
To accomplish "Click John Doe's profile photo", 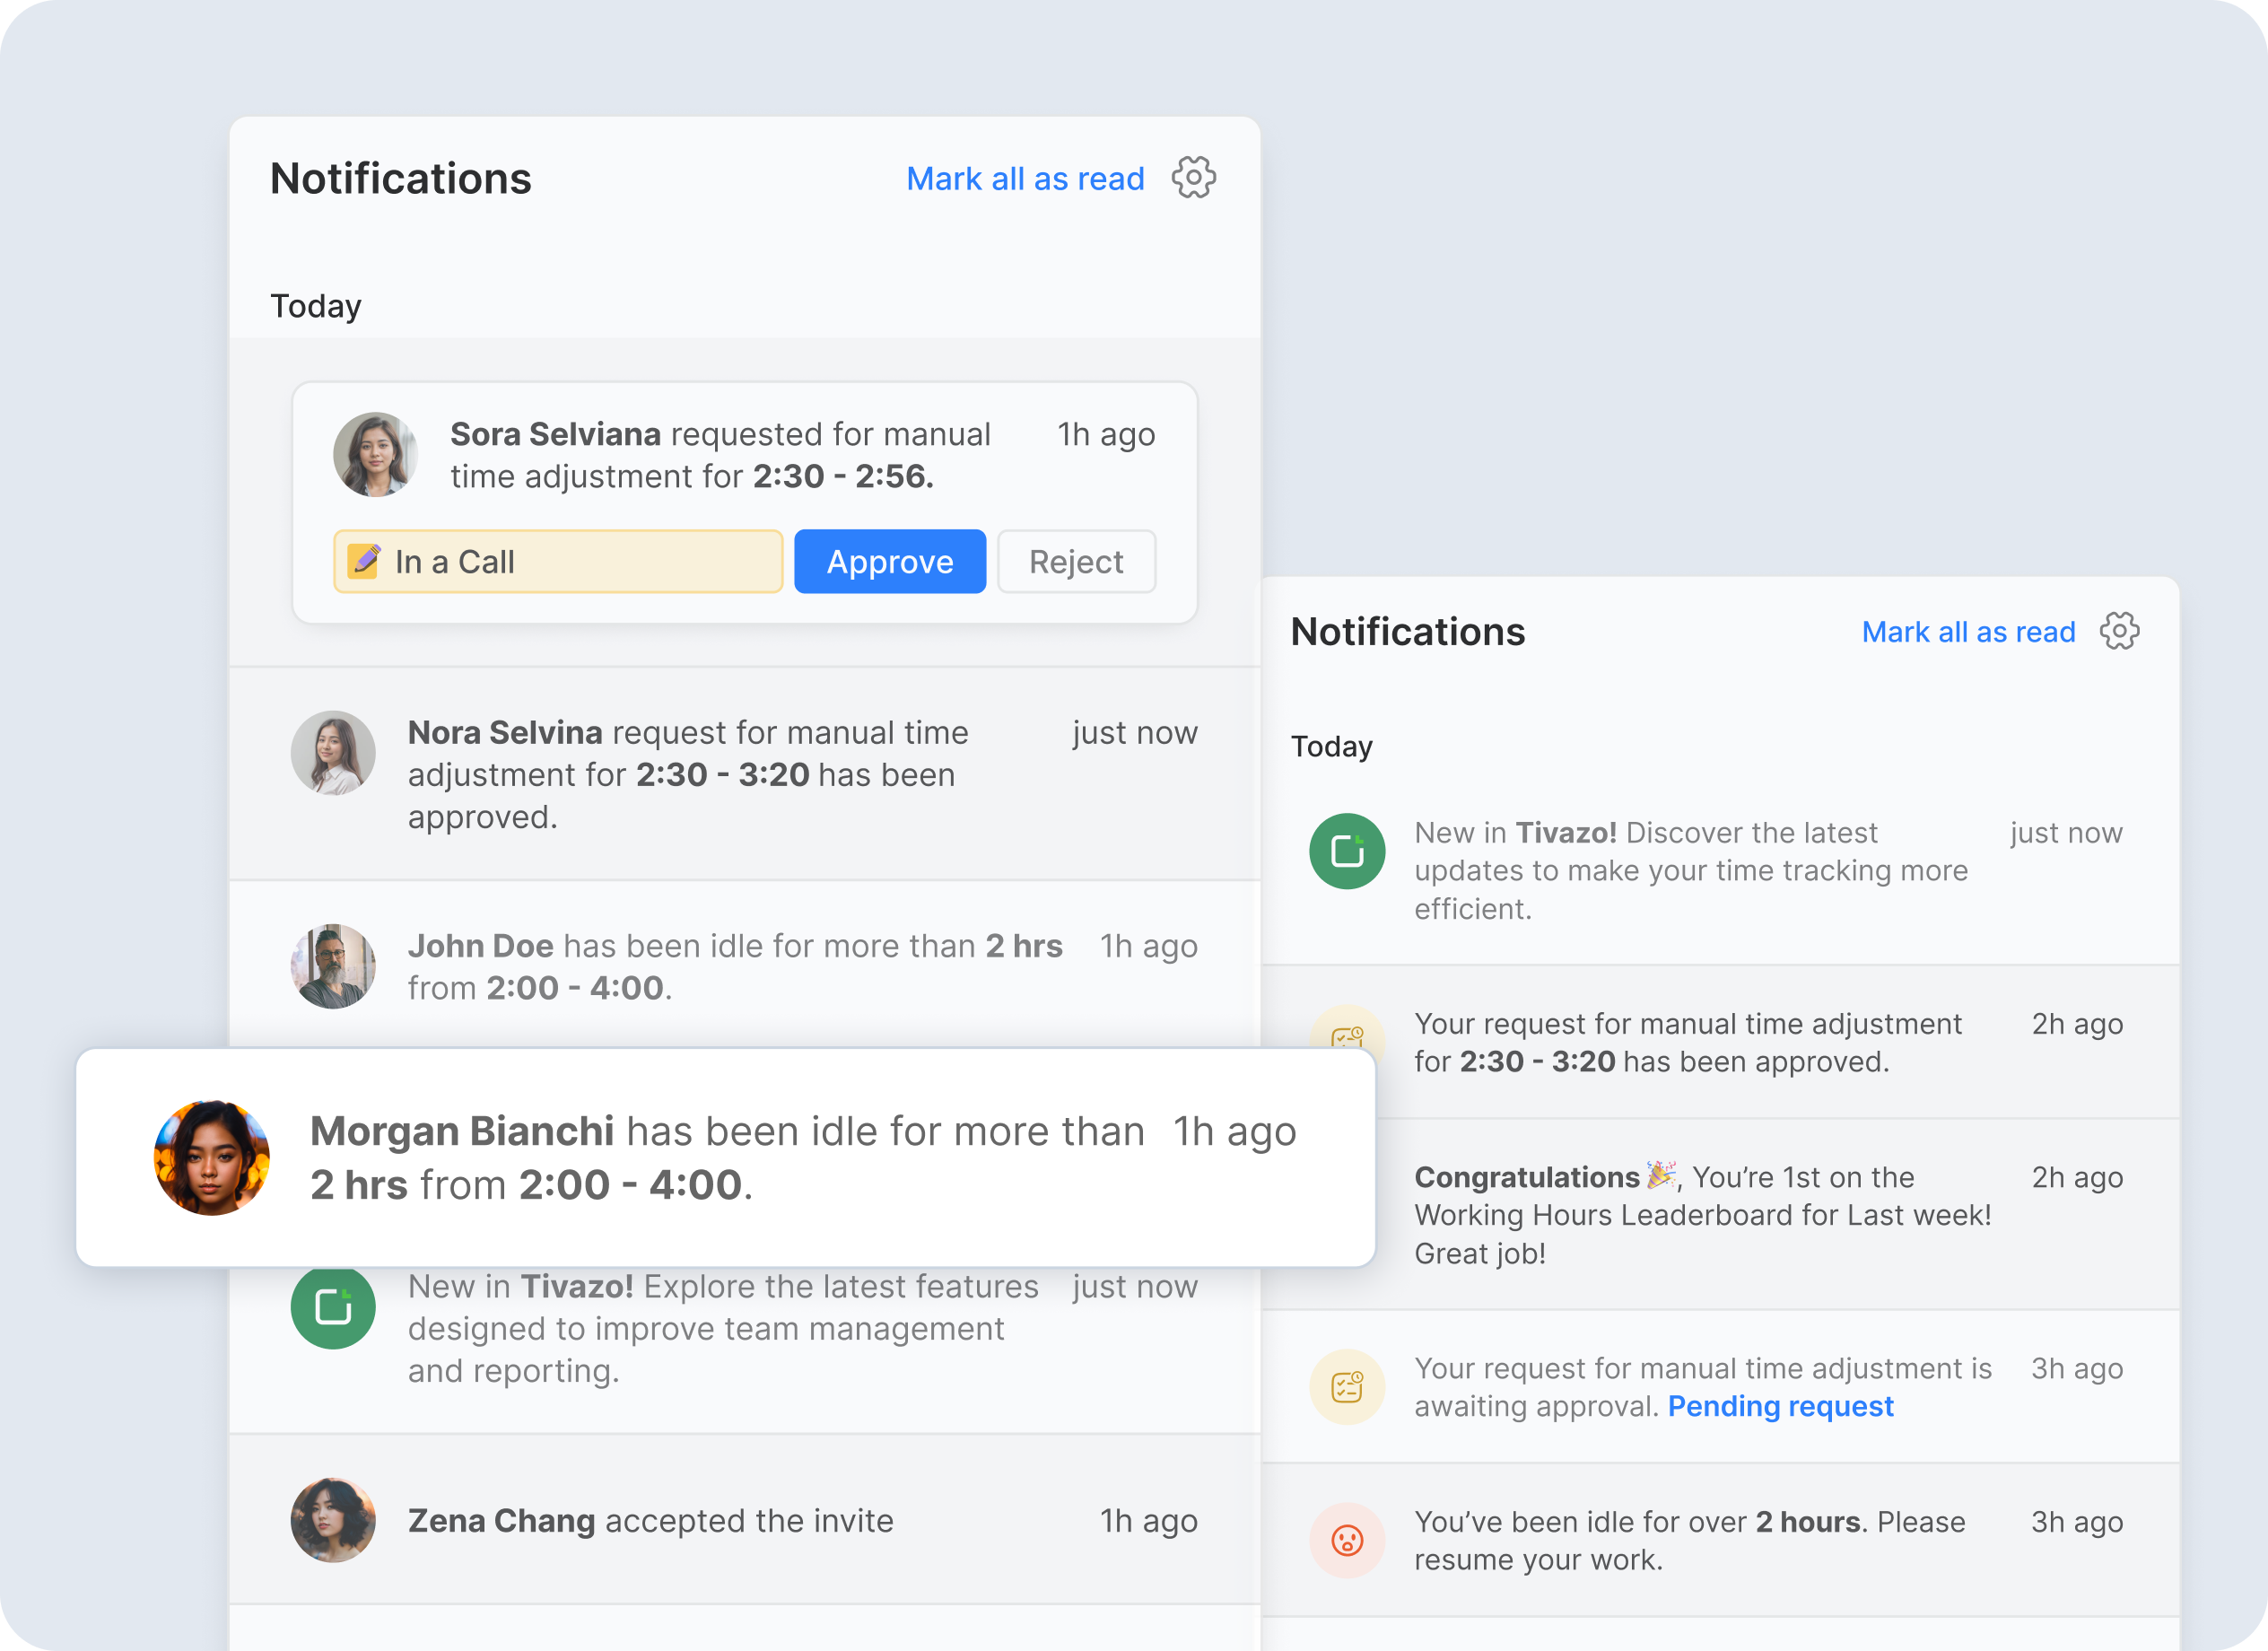I will click(334, 965).
